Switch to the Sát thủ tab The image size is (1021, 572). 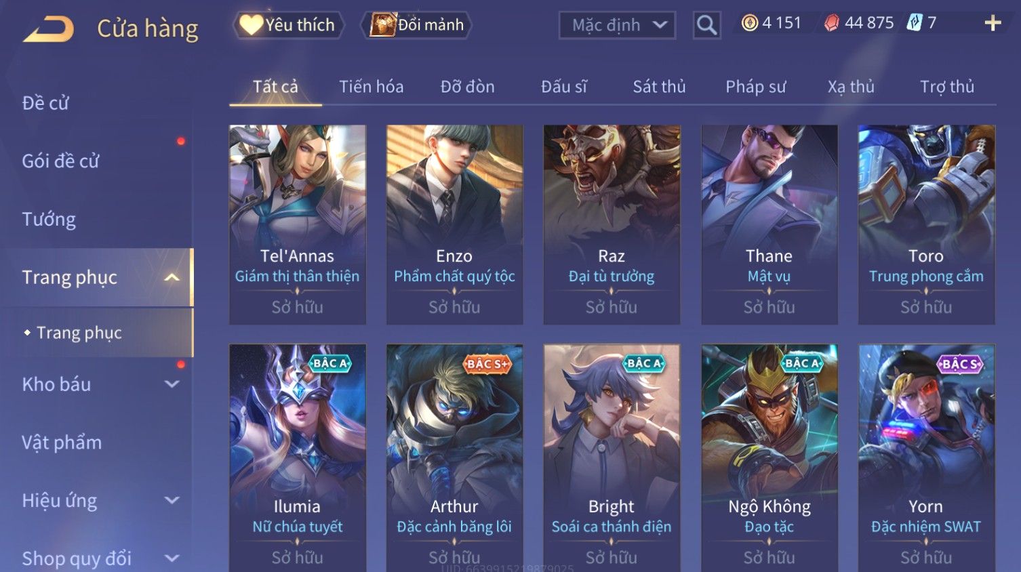pos(659,87)
